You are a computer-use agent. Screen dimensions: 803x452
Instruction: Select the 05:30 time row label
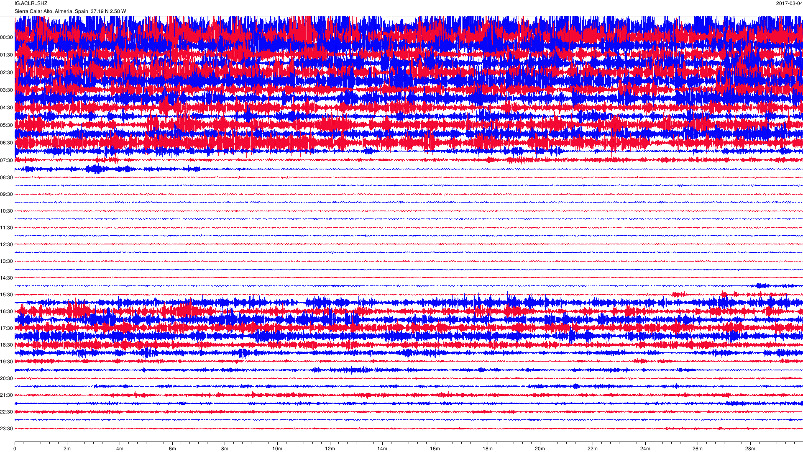point(7,125)
